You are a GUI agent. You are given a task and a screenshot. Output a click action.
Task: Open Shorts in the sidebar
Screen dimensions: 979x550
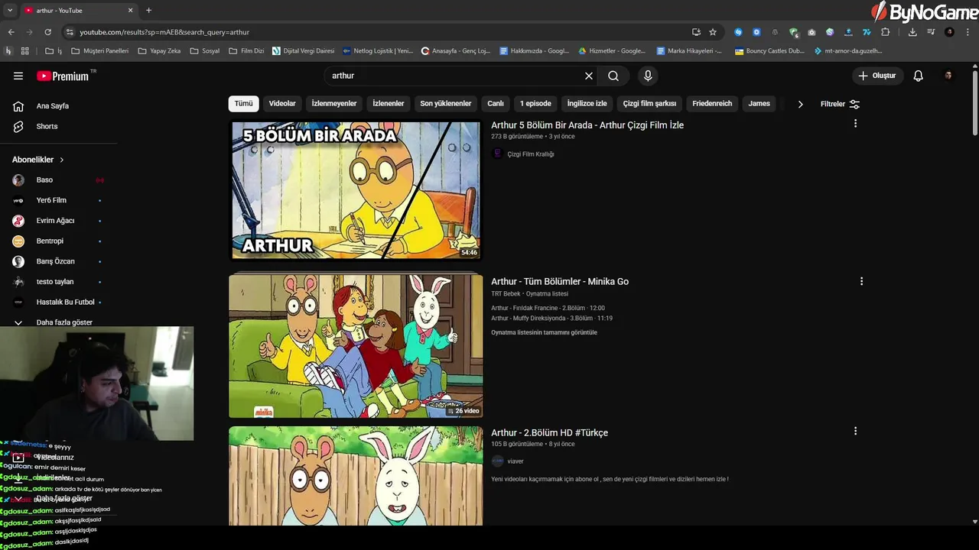coord(47,127)
